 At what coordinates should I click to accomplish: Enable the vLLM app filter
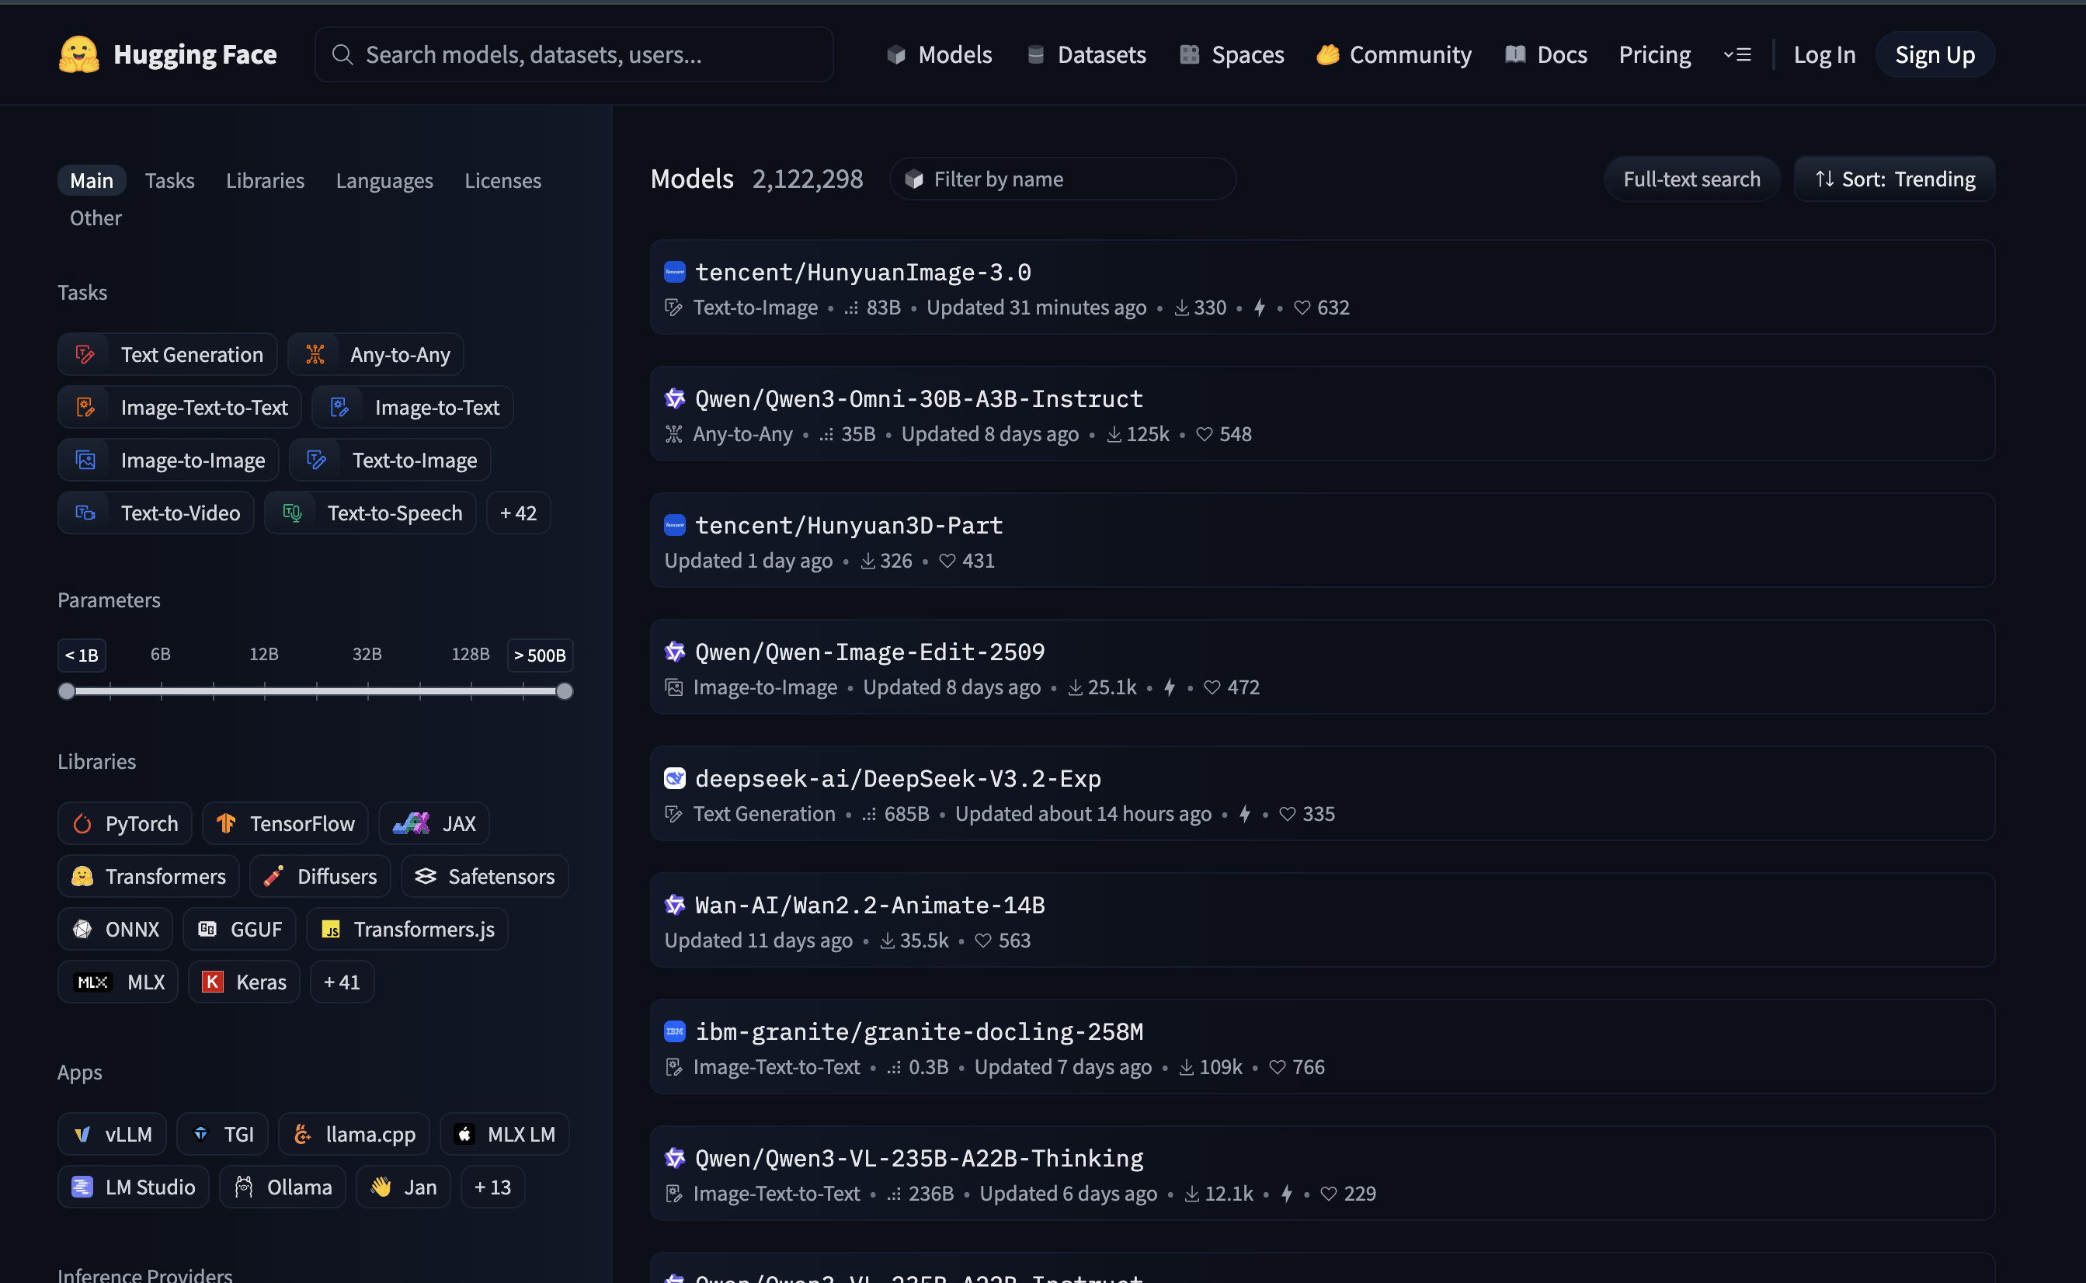[x=113, y=1134]
